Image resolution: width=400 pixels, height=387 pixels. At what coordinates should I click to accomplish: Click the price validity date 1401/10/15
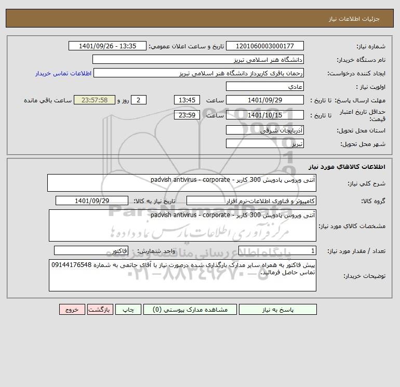point(265,115)
